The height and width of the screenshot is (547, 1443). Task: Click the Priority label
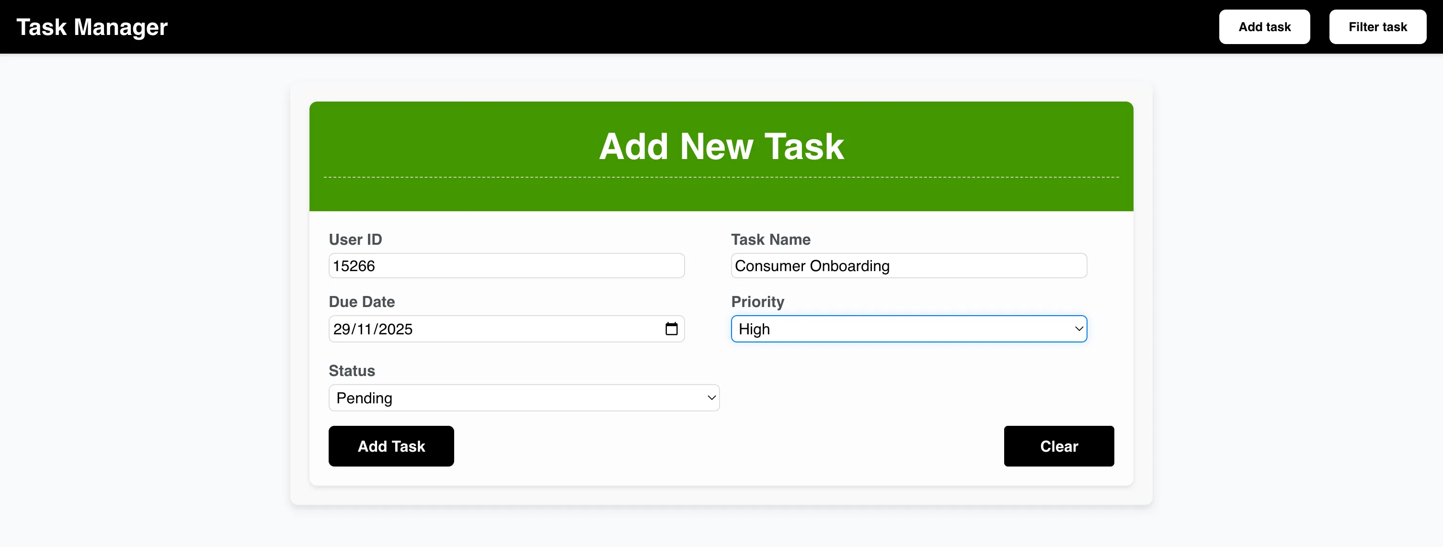pos(757,302)
